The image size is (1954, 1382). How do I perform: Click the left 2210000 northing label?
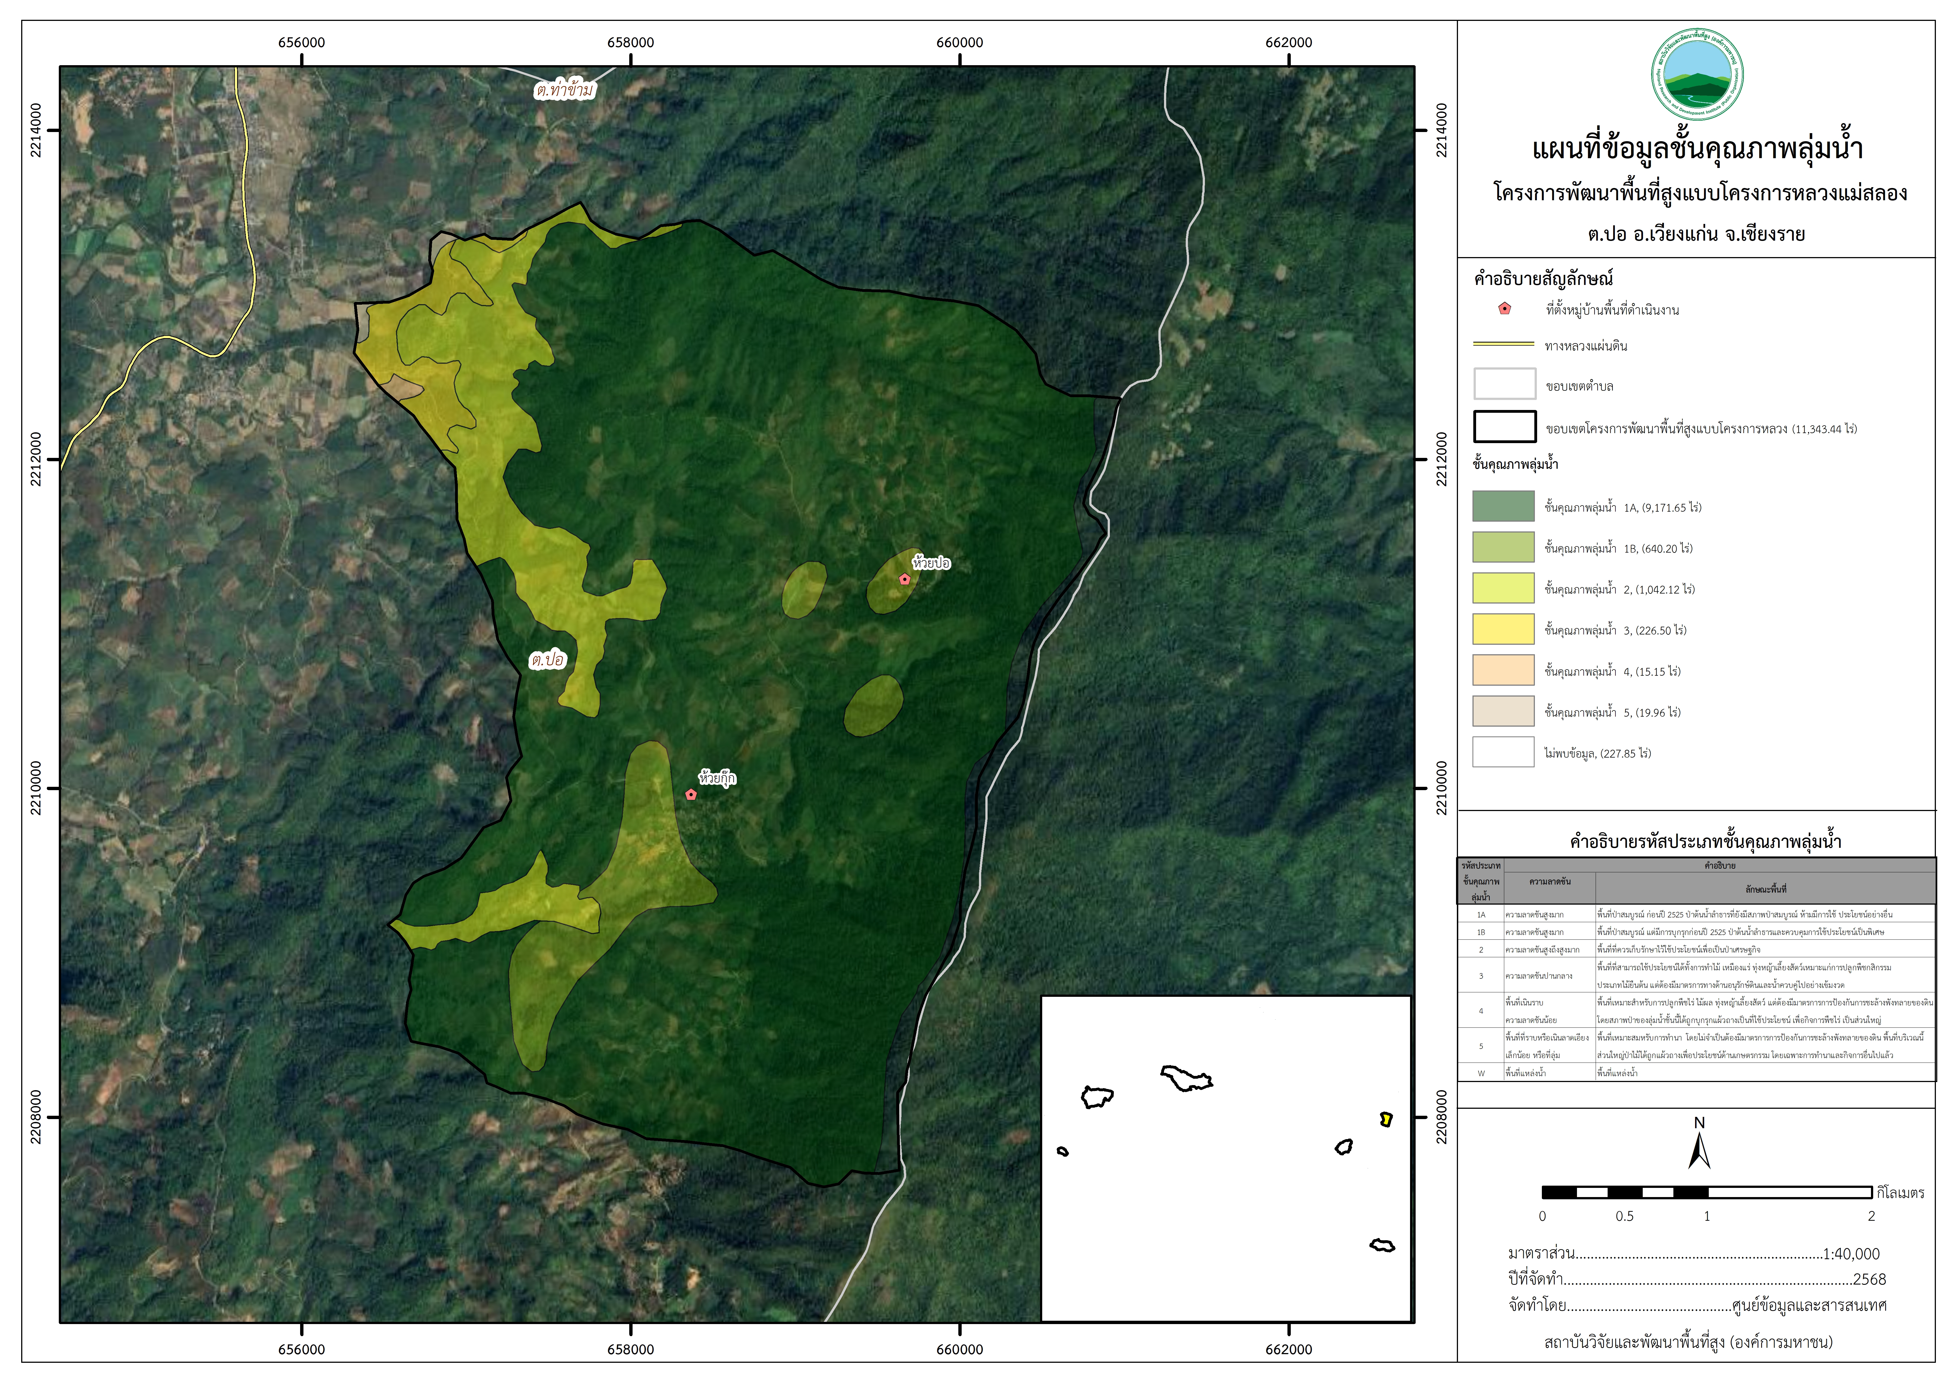(x=36, y=788)
